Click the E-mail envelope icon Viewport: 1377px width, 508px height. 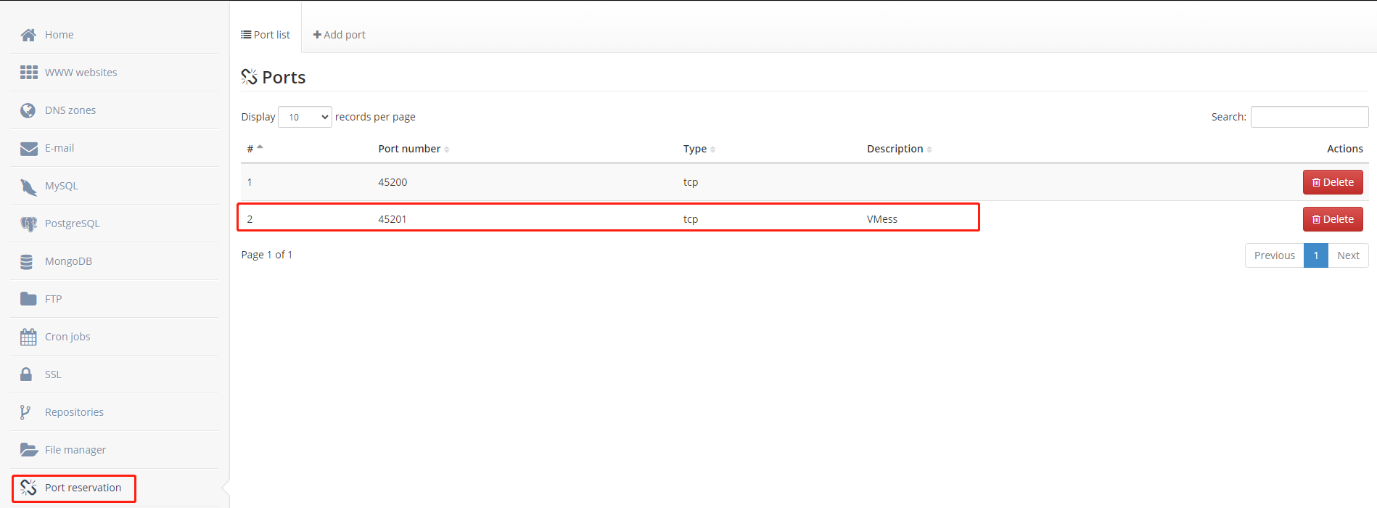[28, 148]
